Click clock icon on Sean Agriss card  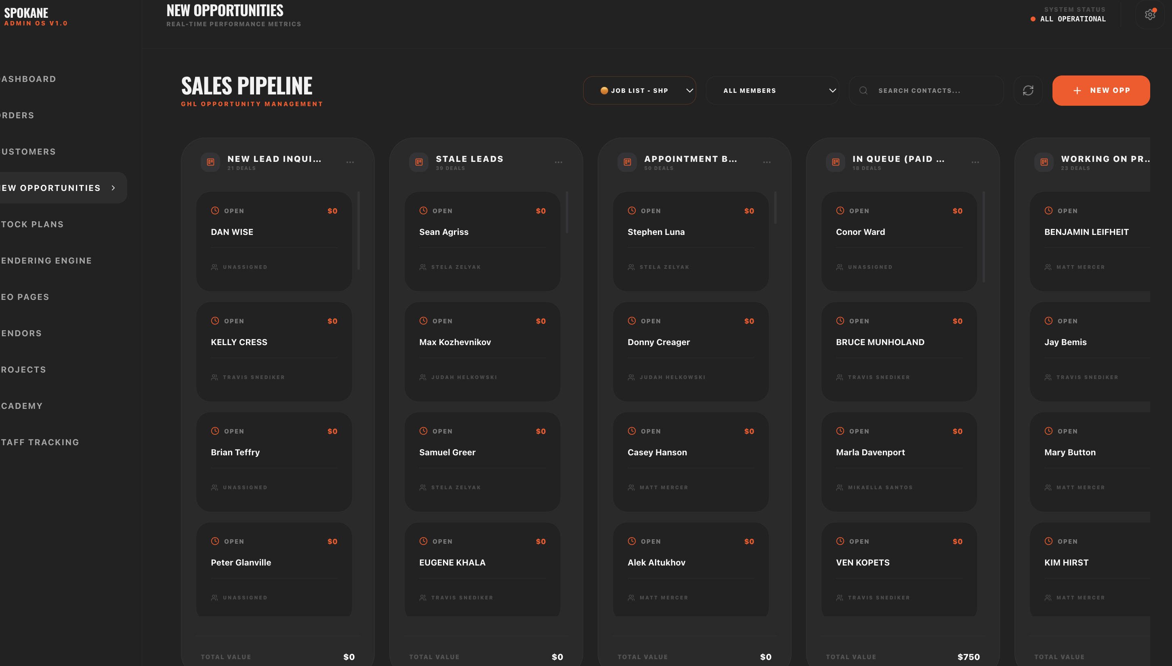click(x=423, y=210)
